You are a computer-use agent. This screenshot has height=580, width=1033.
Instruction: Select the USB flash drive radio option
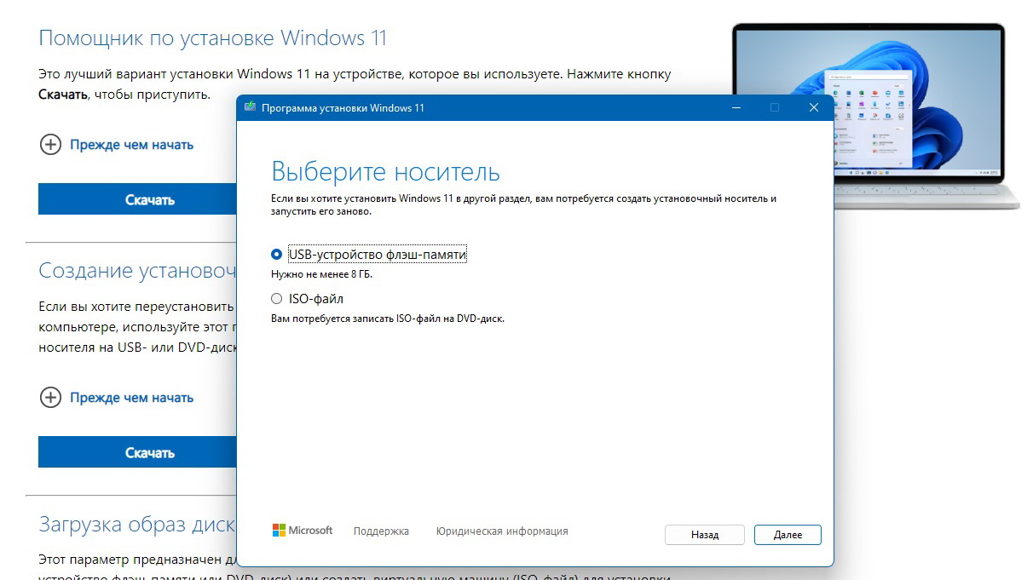coord(276,254)
